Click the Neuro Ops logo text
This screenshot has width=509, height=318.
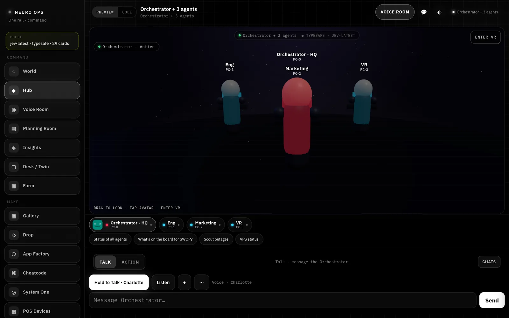pos(29,12)
